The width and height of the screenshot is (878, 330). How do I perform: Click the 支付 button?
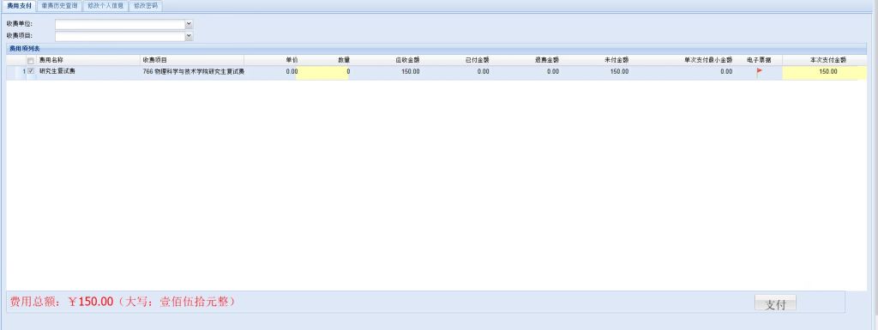tap(775, 303)
